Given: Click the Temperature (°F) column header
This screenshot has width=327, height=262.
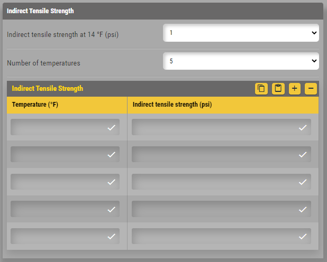Looking at the screenshot, I should (35, 105).
